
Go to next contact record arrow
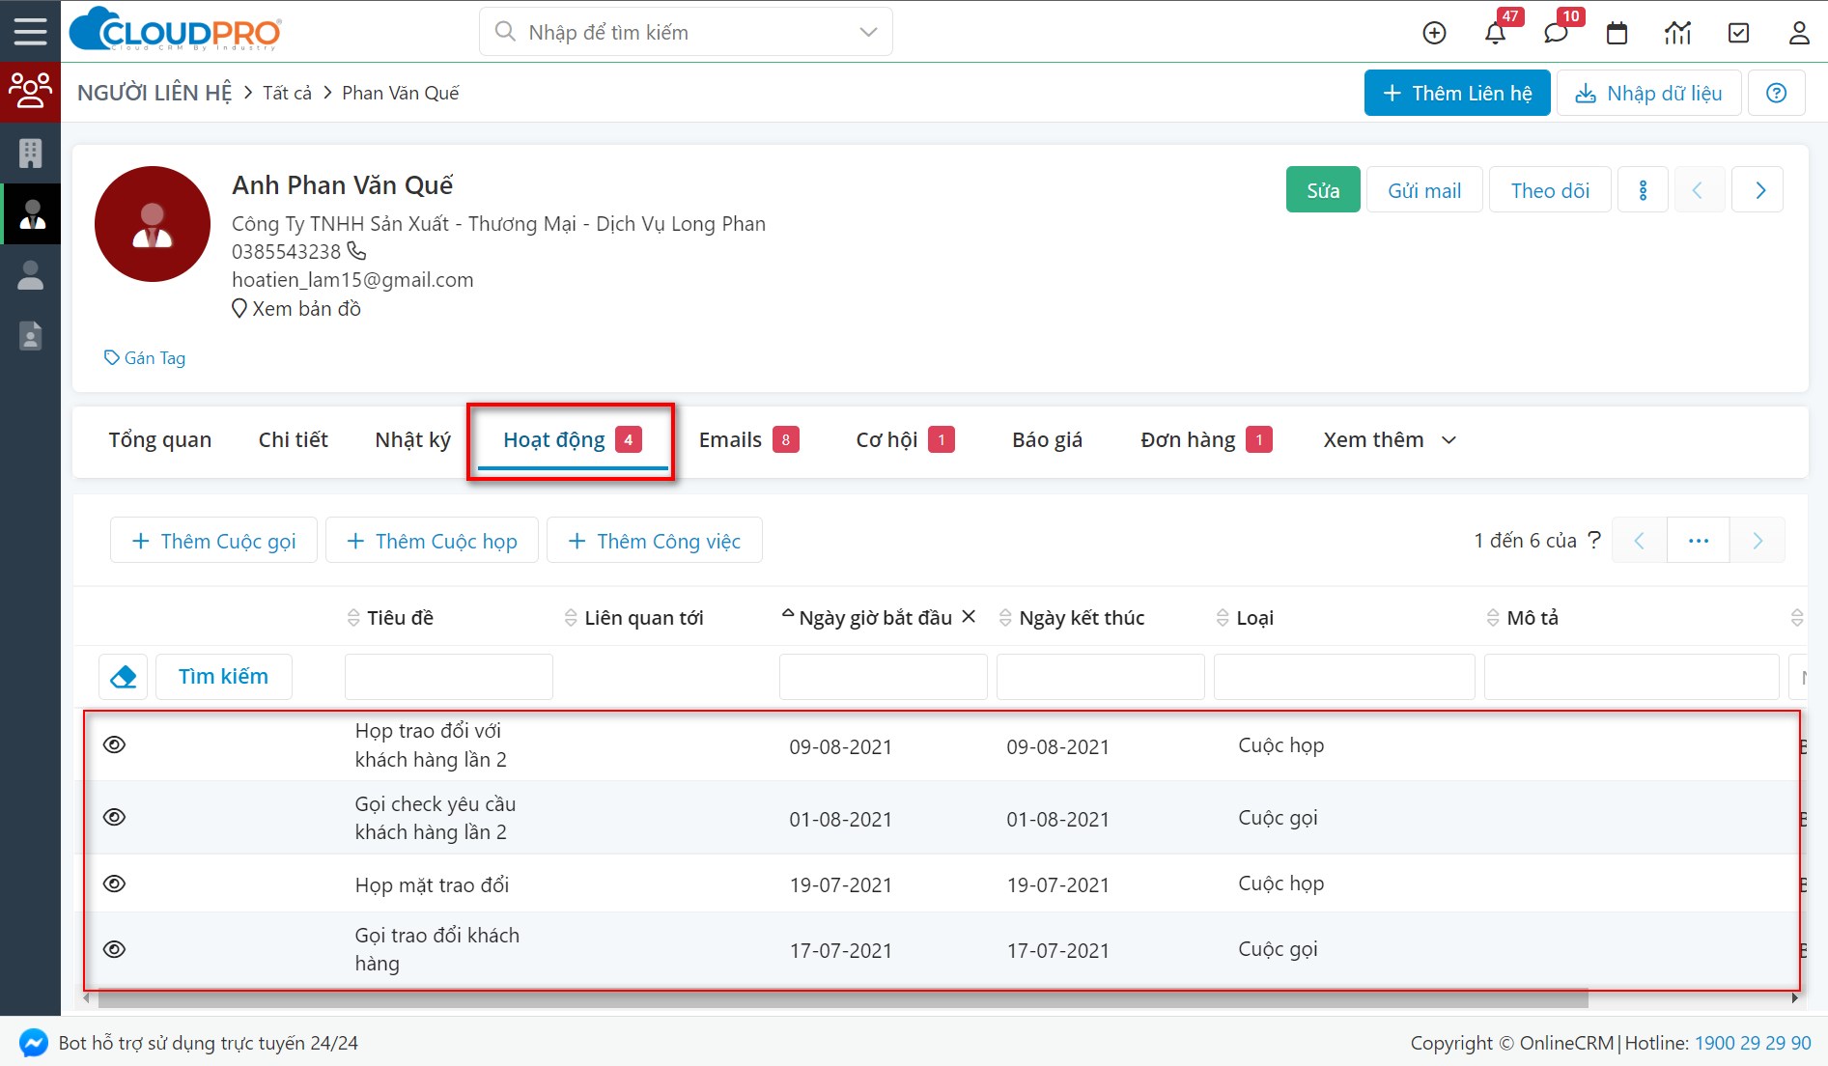click(x=1758, y=190)
